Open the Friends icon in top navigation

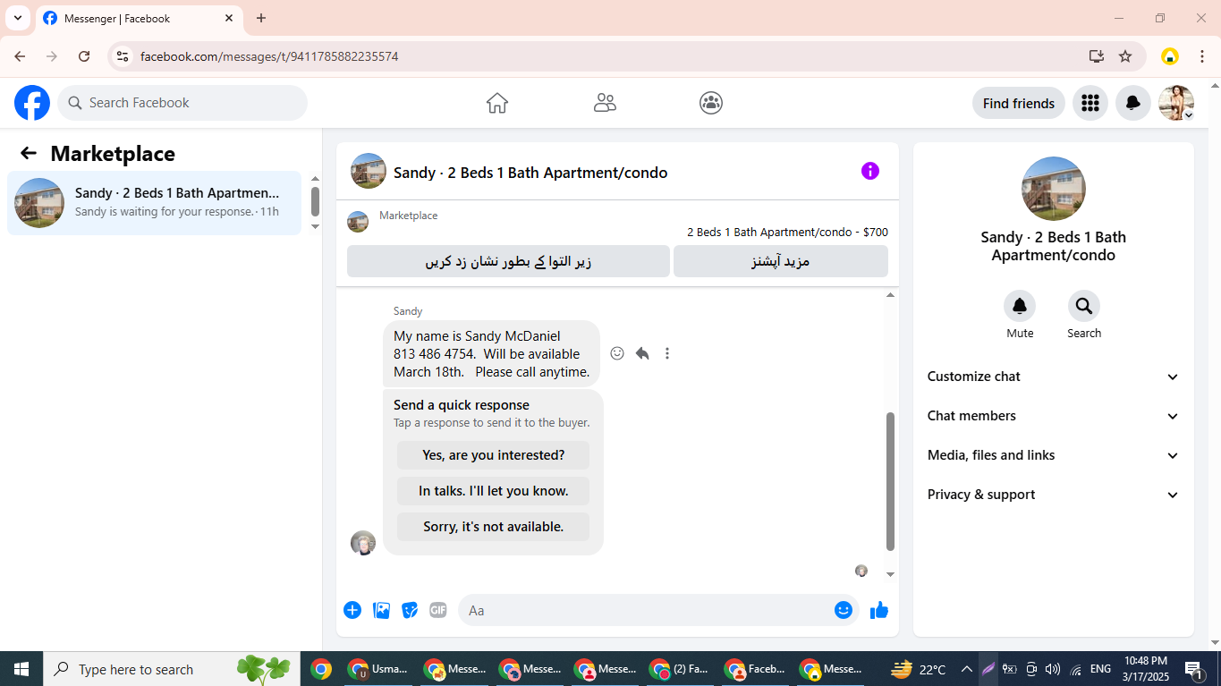(x=605, y=103)
